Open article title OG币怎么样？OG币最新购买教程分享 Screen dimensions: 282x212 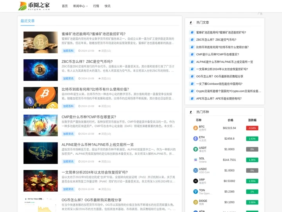pos(92,200)
